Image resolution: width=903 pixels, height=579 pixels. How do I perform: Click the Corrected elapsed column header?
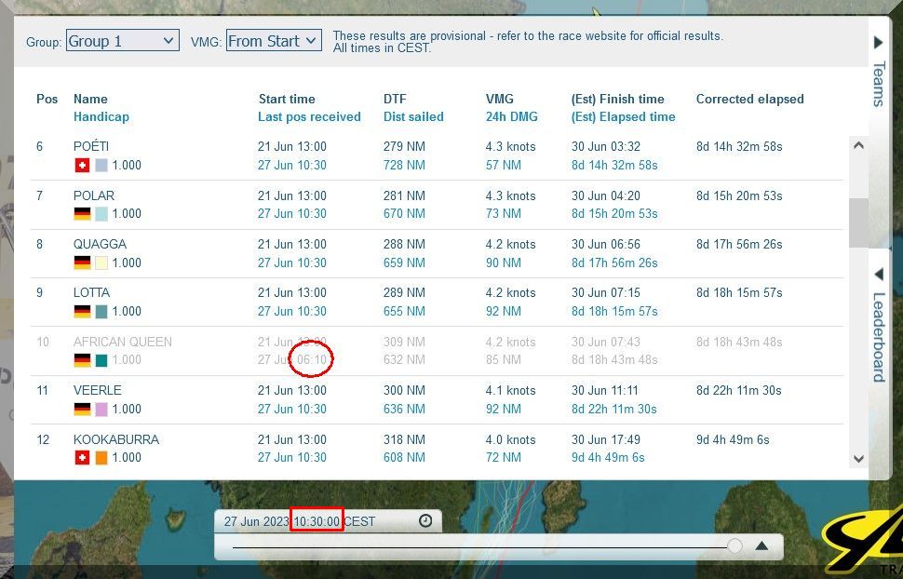[749, 99]
